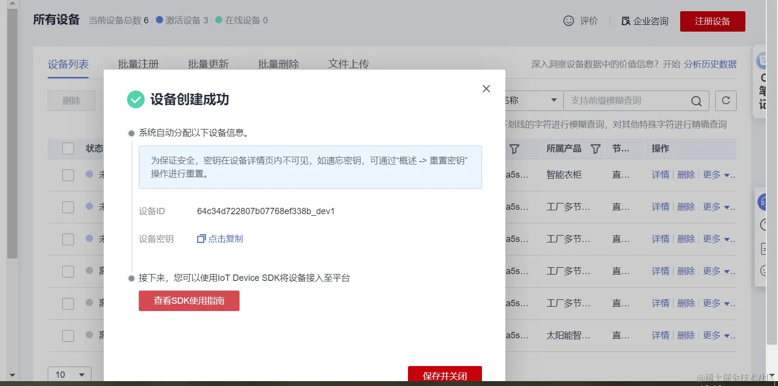
Task: Switch to 批量更新 tab
Action: pyautogui.click(x=208, y=64)
